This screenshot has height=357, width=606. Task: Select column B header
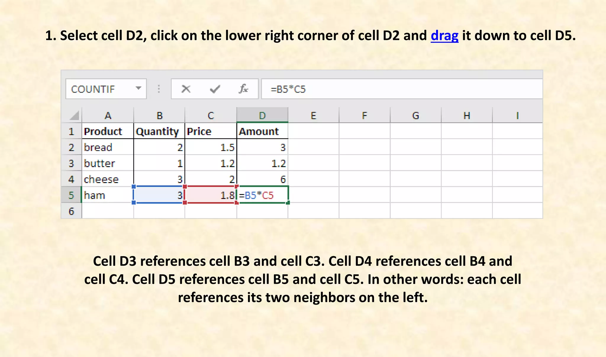159,115
